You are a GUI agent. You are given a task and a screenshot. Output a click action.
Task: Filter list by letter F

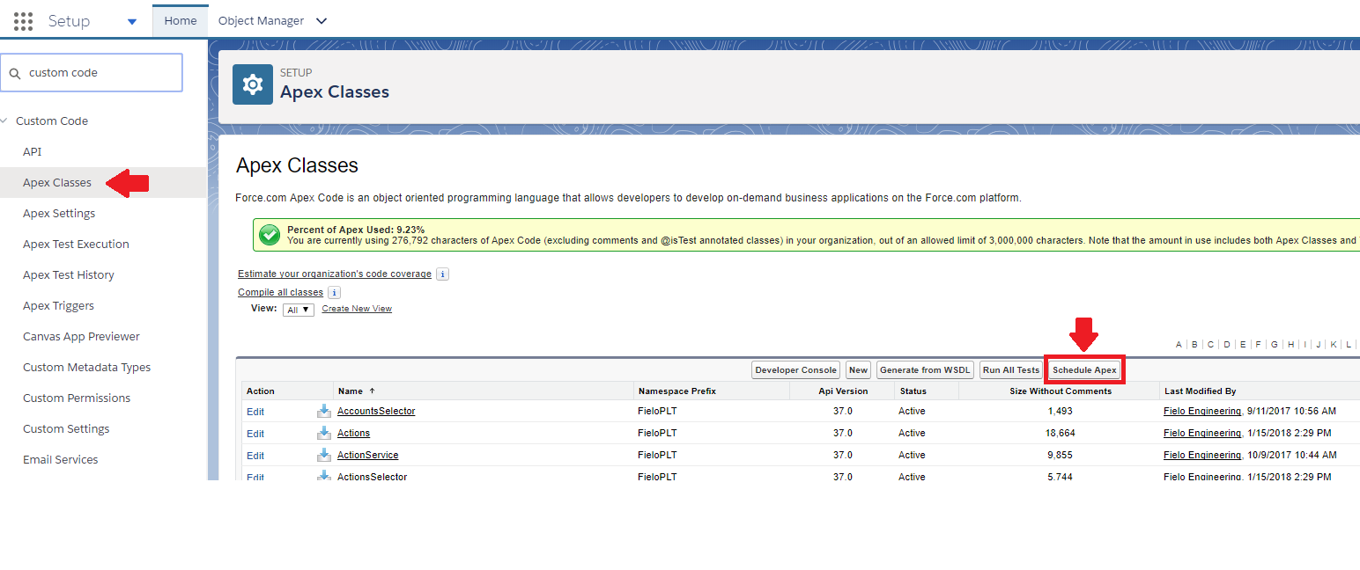pyautogui.click(x=1258, y=345)
